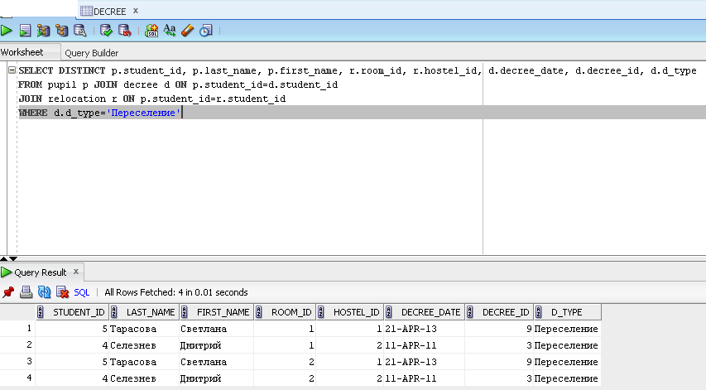Print the query result grid
The image size is (706, 390).
26,292
